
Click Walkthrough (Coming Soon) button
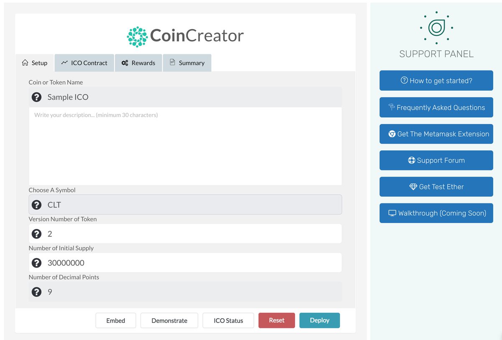(436, 213)
